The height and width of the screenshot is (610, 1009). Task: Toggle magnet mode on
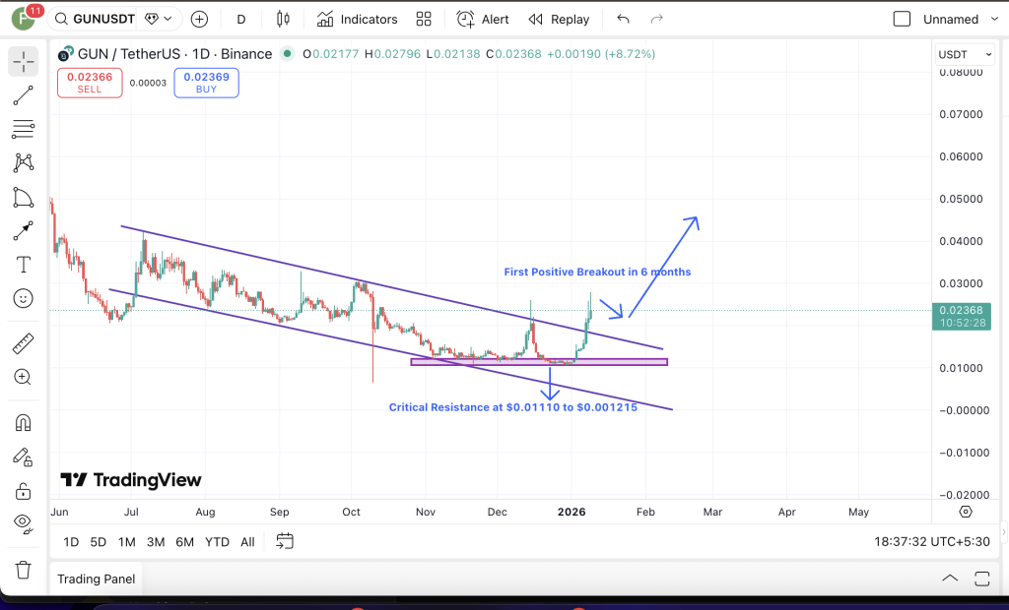pyautogui.click(x=24, y=421)
